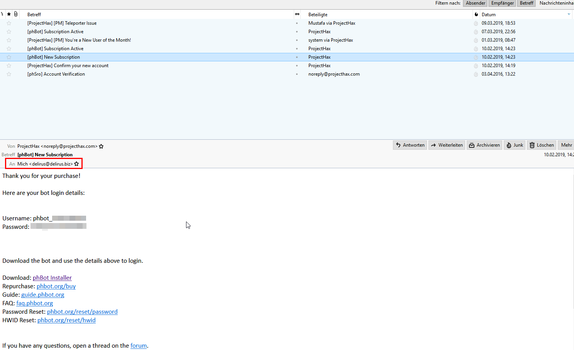This screenshot has width=574, height=350.
Task: Open the phBot Installer download link
Action: click(52, 278)
